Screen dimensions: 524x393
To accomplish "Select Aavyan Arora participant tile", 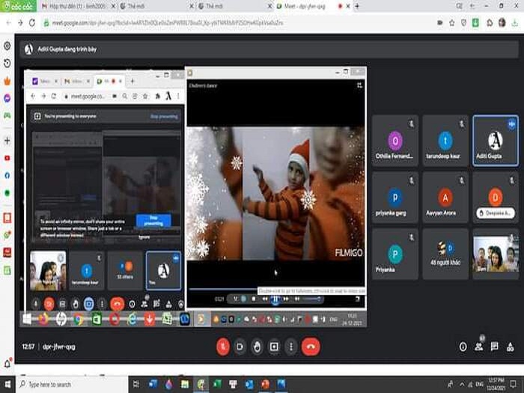I will 445,198.
